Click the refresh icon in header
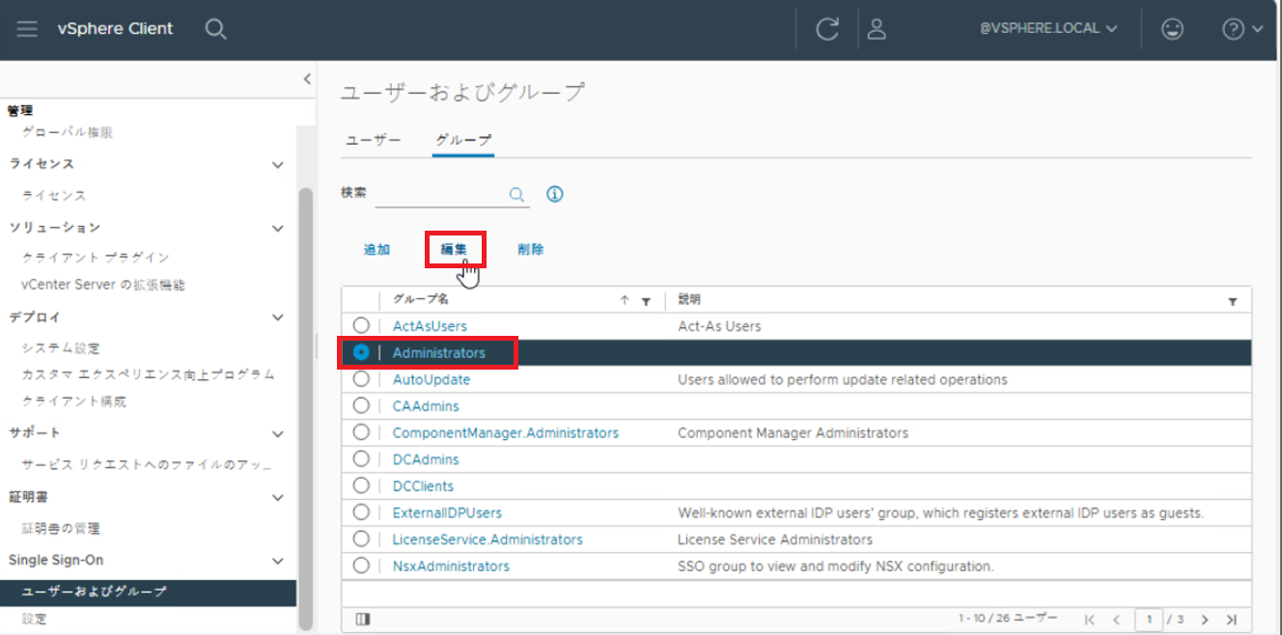The image size is (1282, 635). click(x=827, y=29)
